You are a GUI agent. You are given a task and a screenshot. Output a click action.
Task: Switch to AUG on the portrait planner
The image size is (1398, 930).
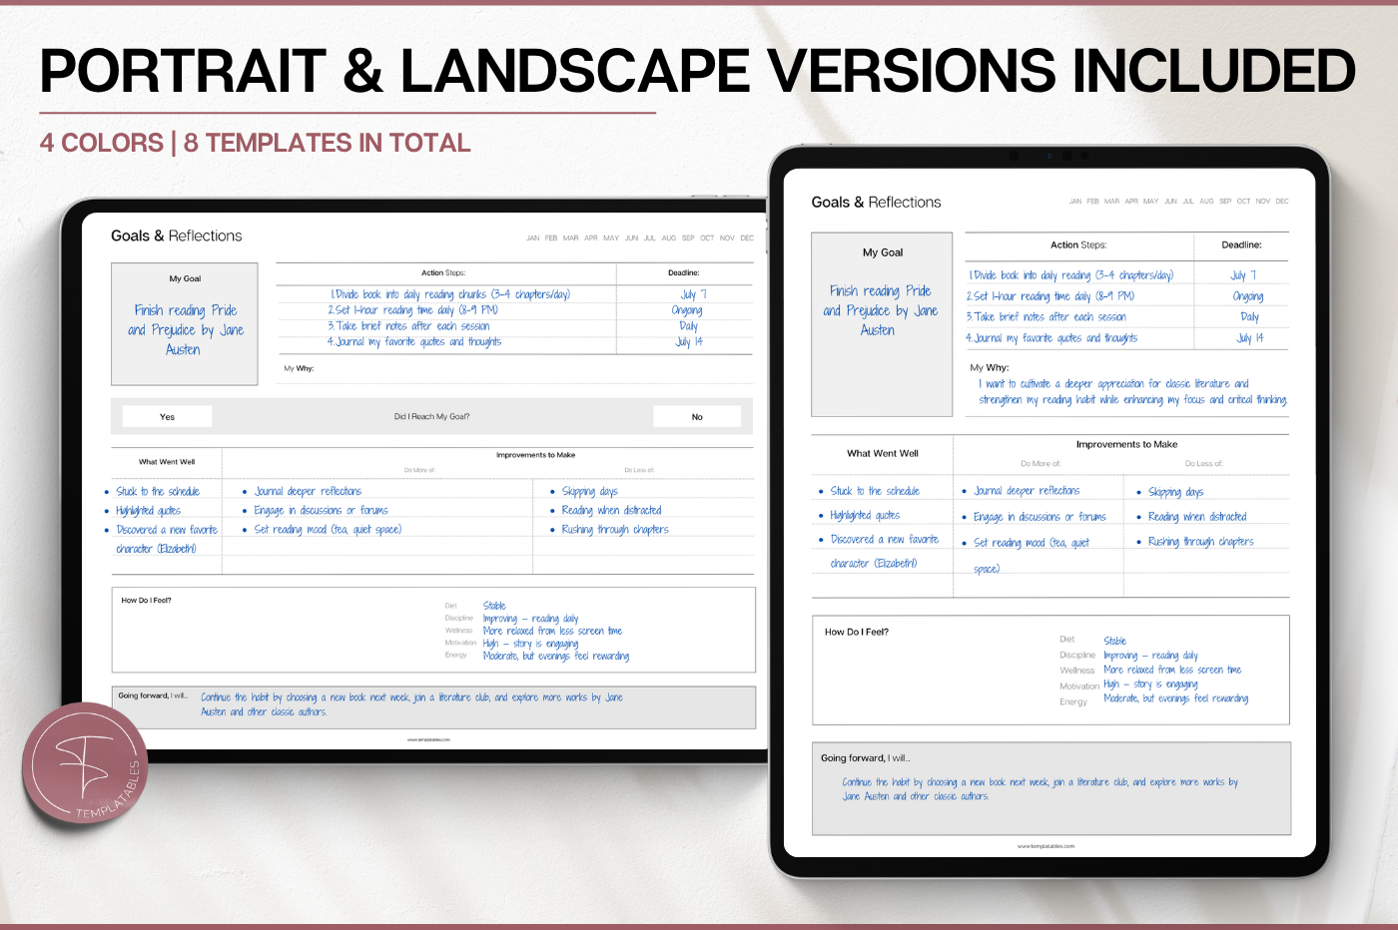point(1206,202)
